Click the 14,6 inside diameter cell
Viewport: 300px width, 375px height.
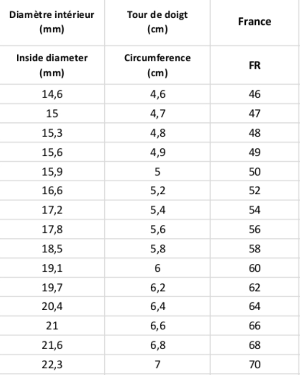tap(51, 94)
